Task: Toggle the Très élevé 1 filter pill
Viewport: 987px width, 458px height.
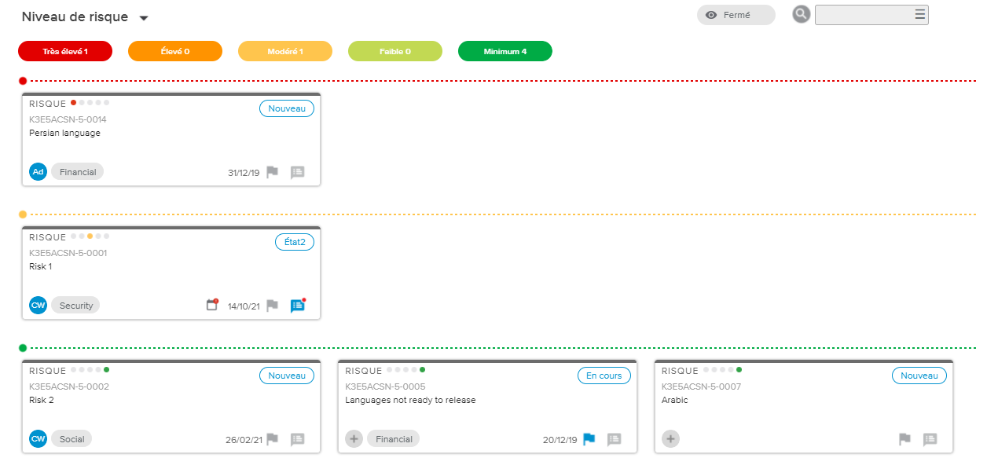Action: coord(65,51)
